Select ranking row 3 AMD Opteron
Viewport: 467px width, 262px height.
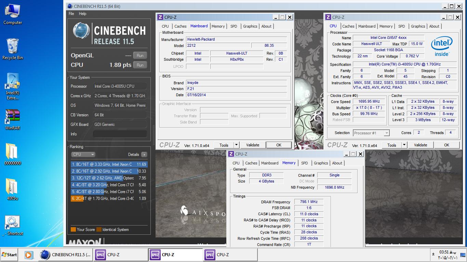pos(109,178)
